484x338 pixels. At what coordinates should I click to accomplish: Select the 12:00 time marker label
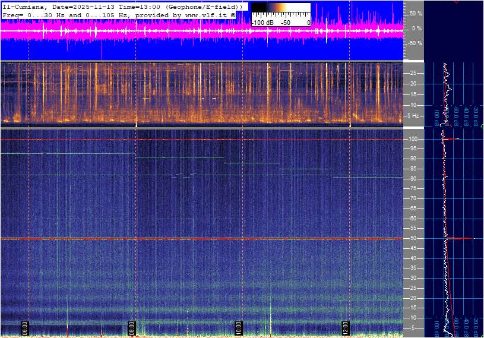pos(345,328)
